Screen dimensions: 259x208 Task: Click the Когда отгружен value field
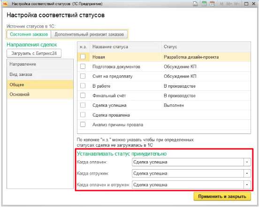coord(188,173)
